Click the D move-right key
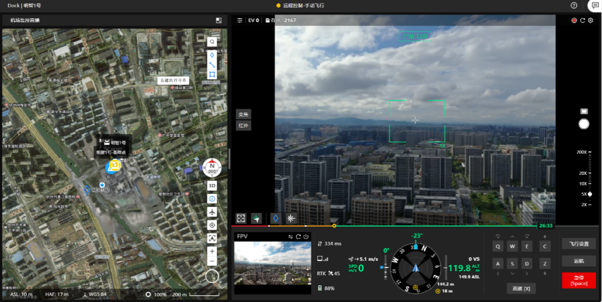The height and width of the screenshot is (302, 602). (527, 264)
